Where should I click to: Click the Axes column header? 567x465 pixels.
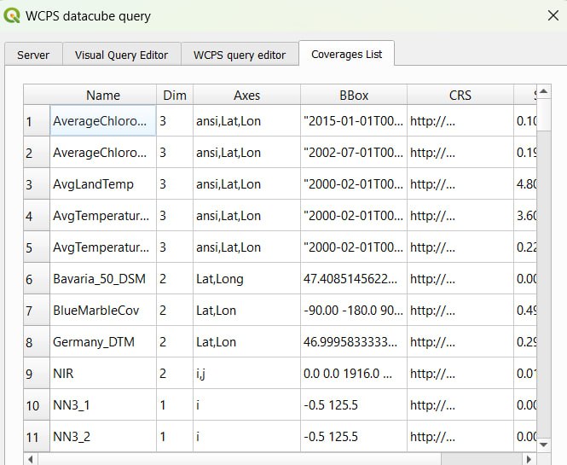[x=246, y=96]
